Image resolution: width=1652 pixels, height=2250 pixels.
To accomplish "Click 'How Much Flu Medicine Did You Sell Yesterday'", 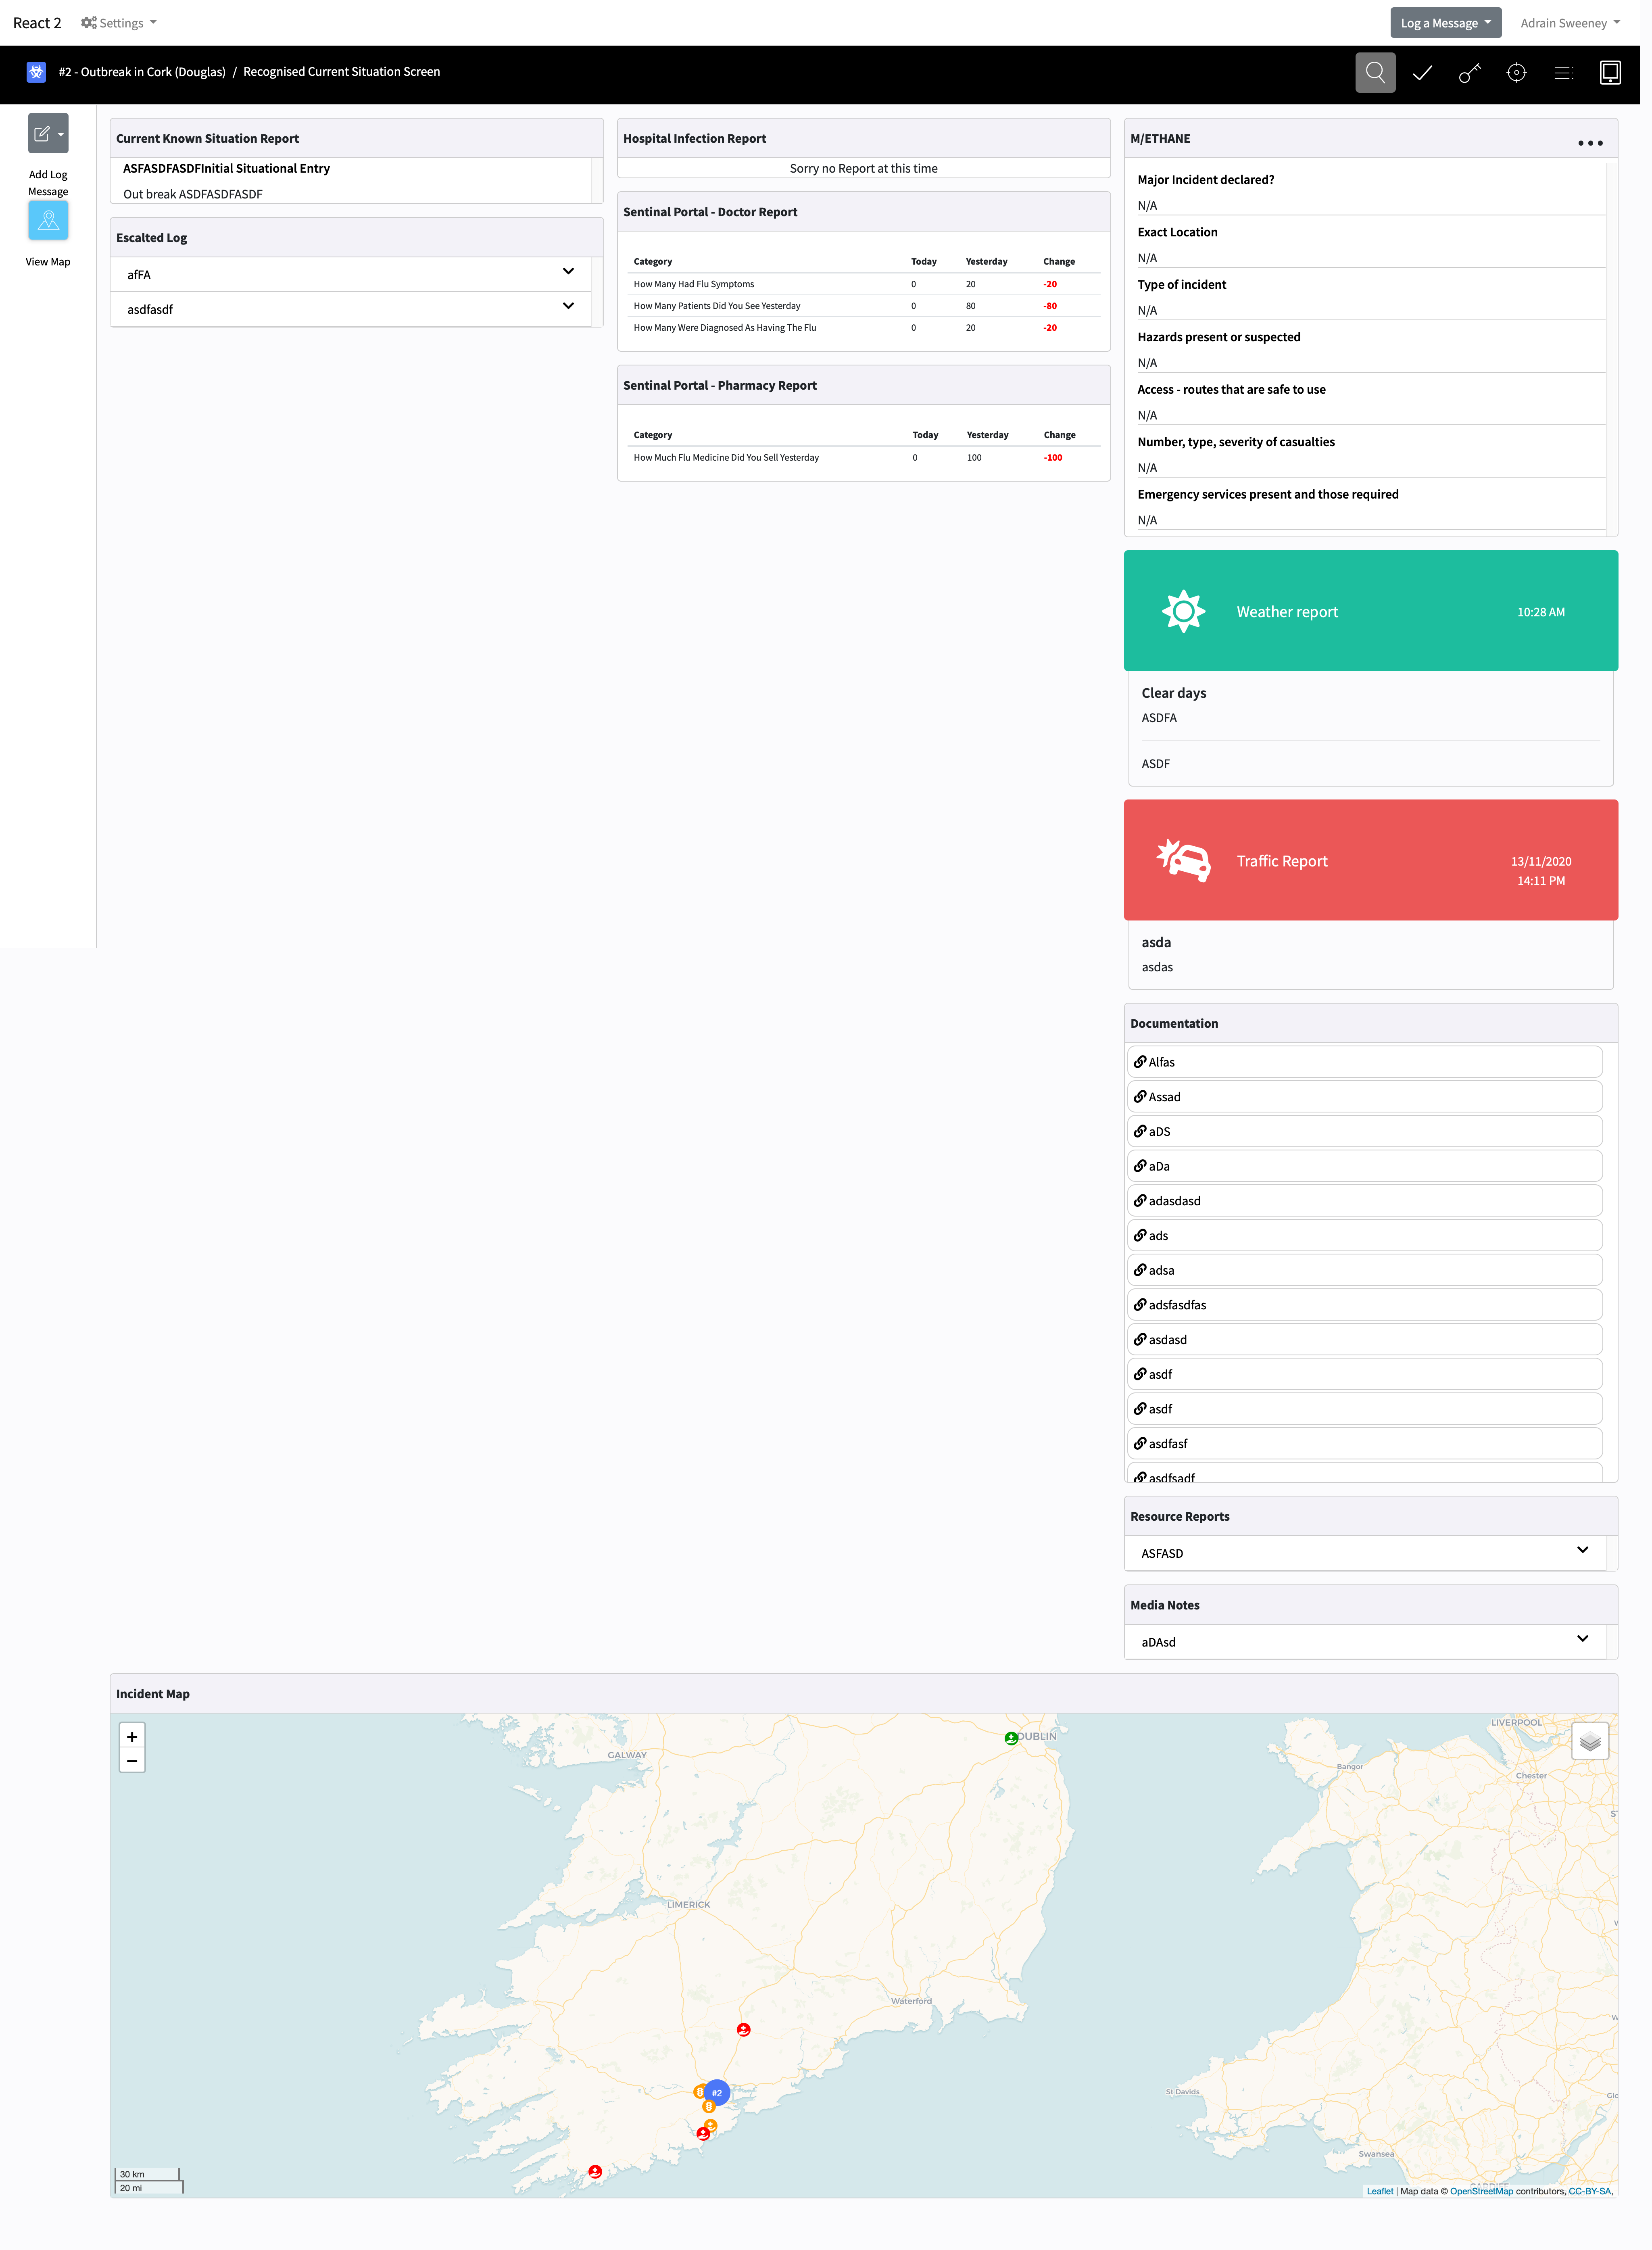I will click(x=726, y=457).
